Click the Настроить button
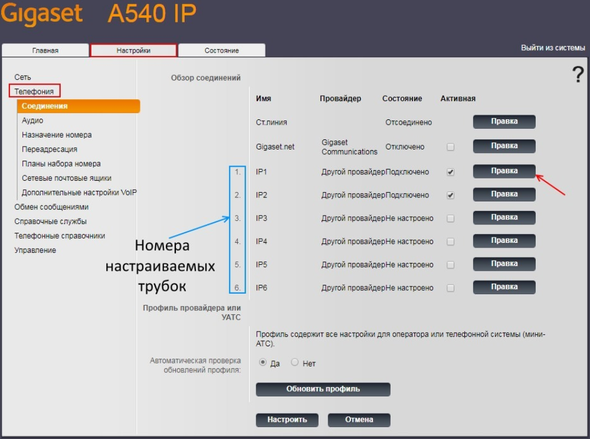 [x=287, y=420]
